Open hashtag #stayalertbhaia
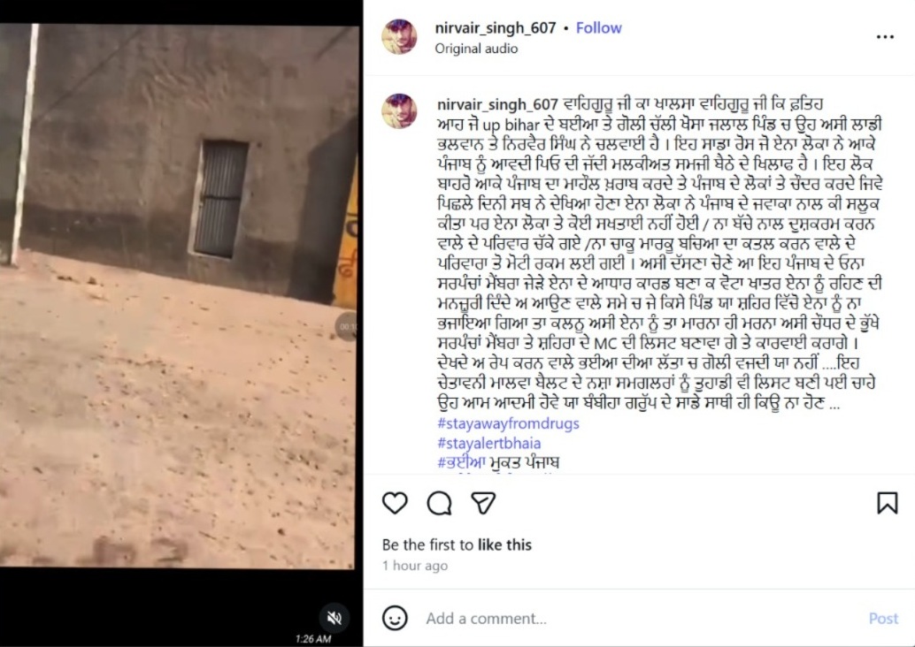 (x=489, y=443)
